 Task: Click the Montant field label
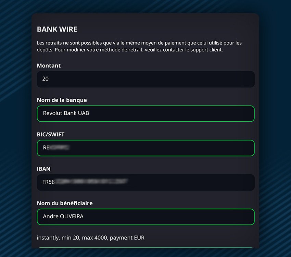pos(49,65)
